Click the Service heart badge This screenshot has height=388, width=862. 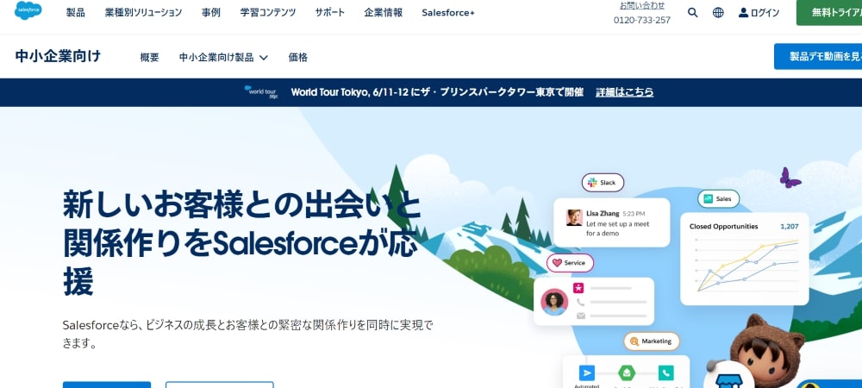[570, 263]
